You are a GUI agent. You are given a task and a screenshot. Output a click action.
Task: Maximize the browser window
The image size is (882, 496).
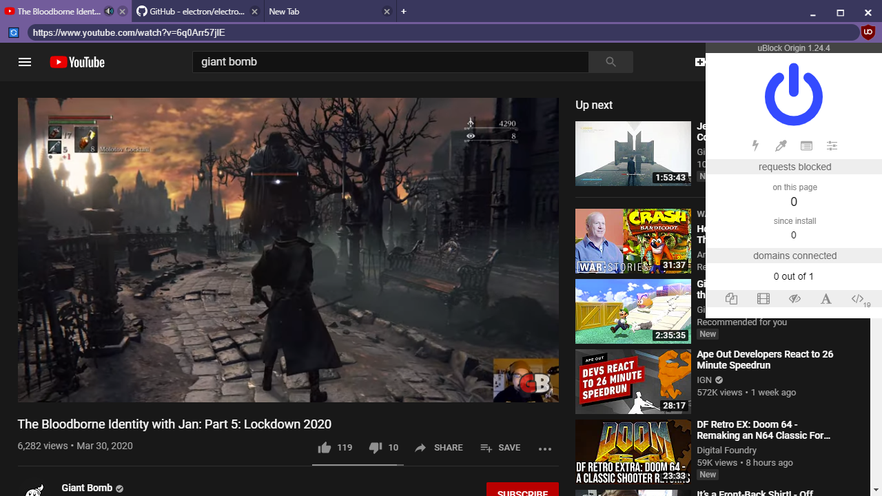point(841,12)
